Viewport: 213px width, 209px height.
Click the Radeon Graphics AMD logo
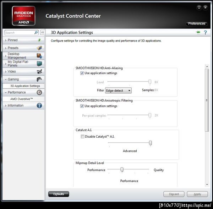(x=24, y=16)
